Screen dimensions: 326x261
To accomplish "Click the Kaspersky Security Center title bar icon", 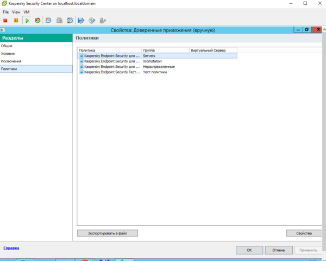I will click(4, 3).
